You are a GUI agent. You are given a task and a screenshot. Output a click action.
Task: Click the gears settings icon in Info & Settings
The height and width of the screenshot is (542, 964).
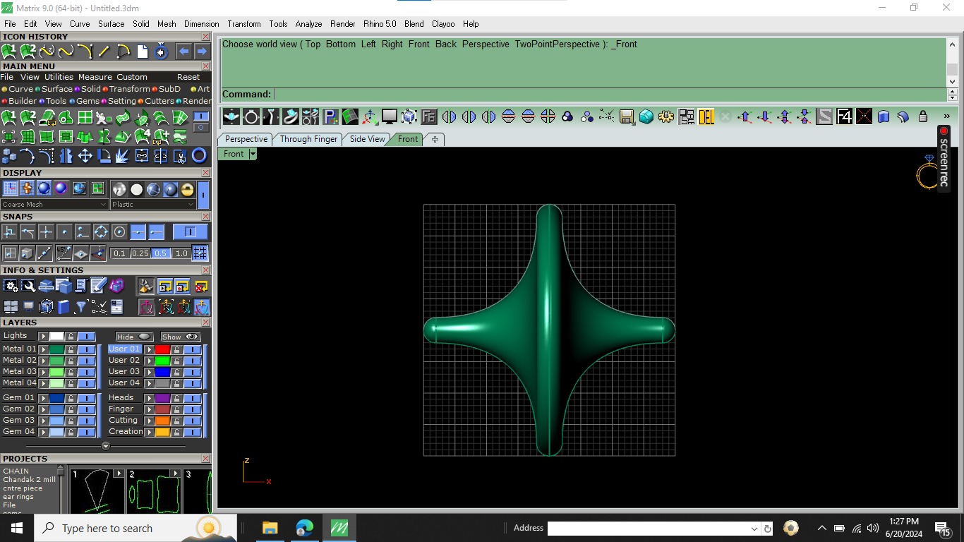[11, 286]
